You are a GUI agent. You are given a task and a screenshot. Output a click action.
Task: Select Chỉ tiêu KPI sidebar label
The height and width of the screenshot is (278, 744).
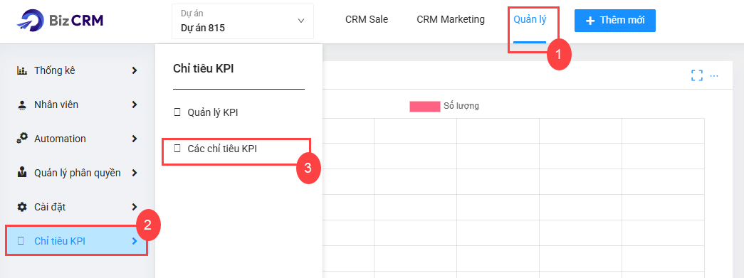click(60, 241)
